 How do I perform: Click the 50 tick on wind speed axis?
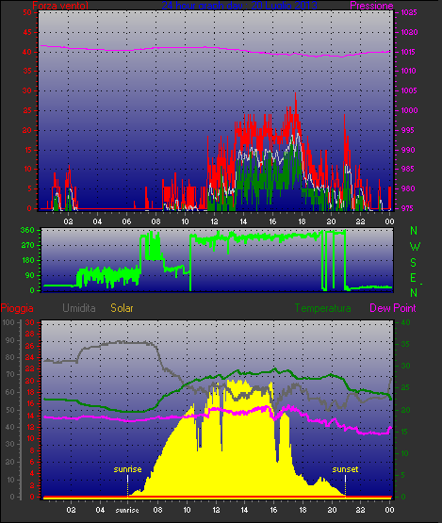click(x=27, y=12)
